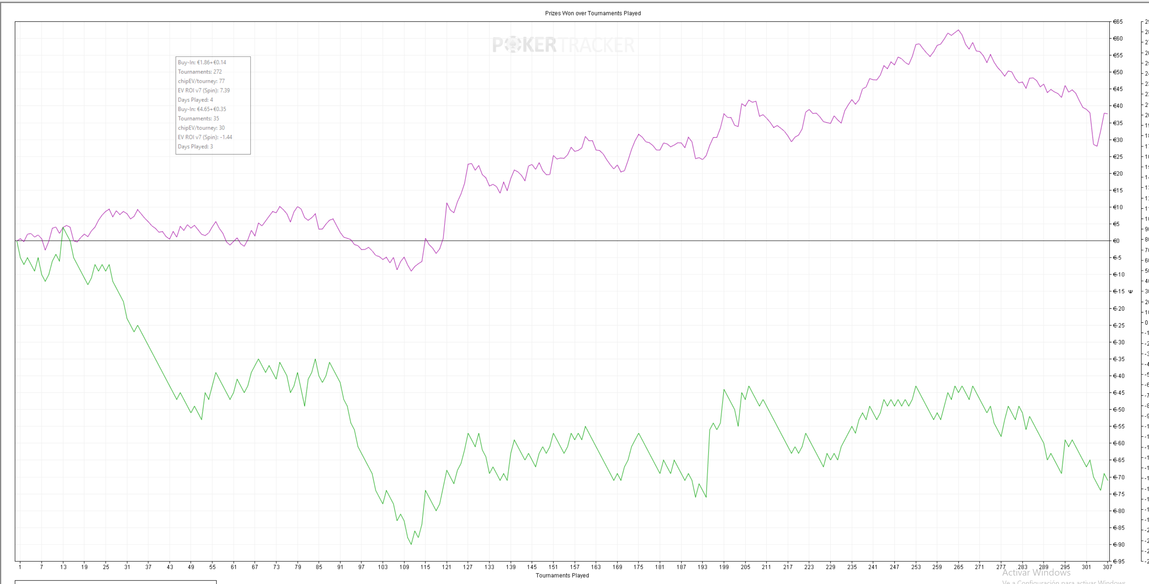Click the €65 label atop the y-axis

pyautogui.click(x=1117, y=22)
